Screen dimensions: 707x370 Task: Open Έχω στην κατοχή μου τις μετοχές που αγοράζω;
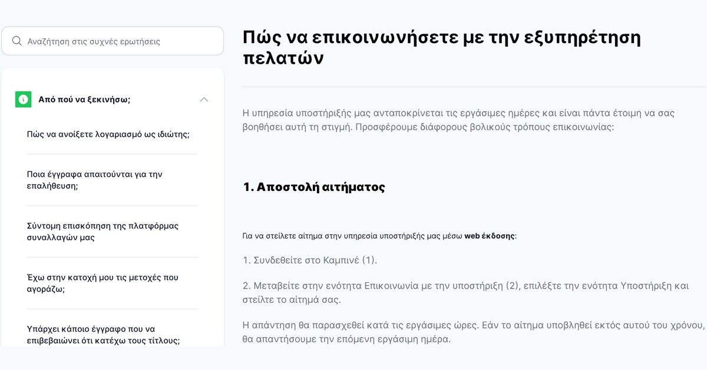point(103,283)
